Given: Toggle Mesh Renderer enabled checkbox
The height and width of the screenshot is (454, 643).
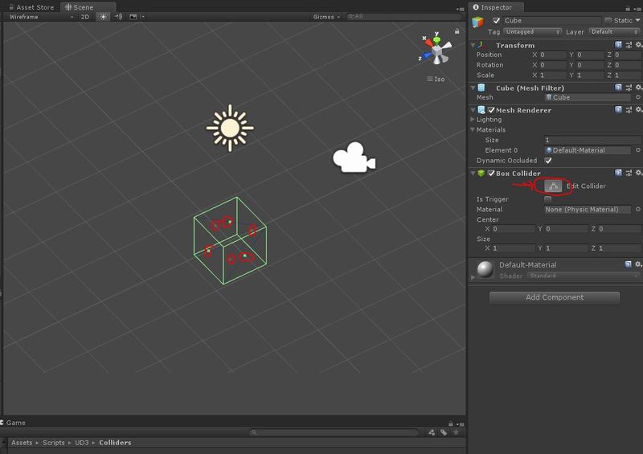Looking at the screenshot, I should point(491,110).
